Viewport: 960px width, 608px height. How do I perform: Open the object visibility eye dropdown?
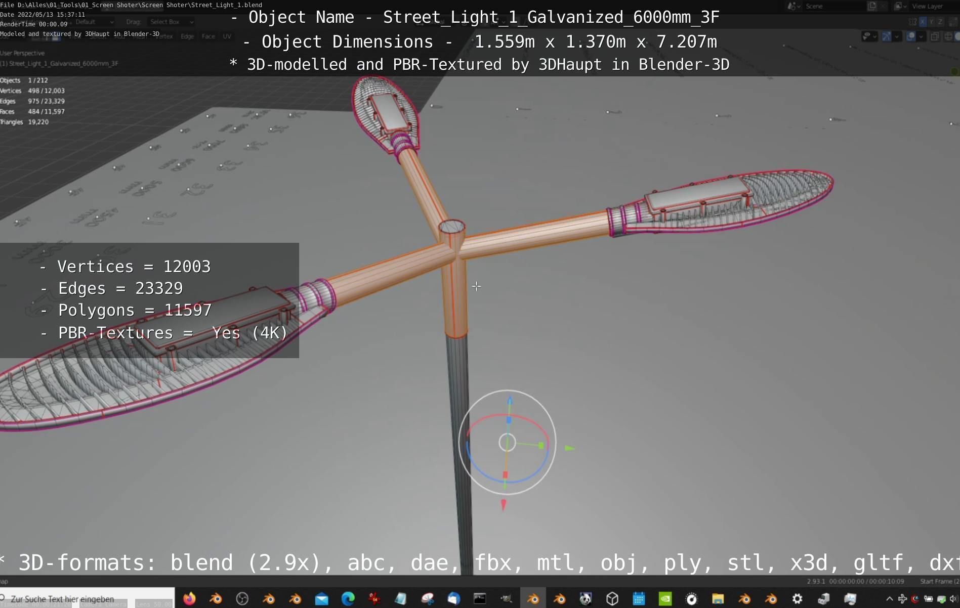(x=869, y=36)
